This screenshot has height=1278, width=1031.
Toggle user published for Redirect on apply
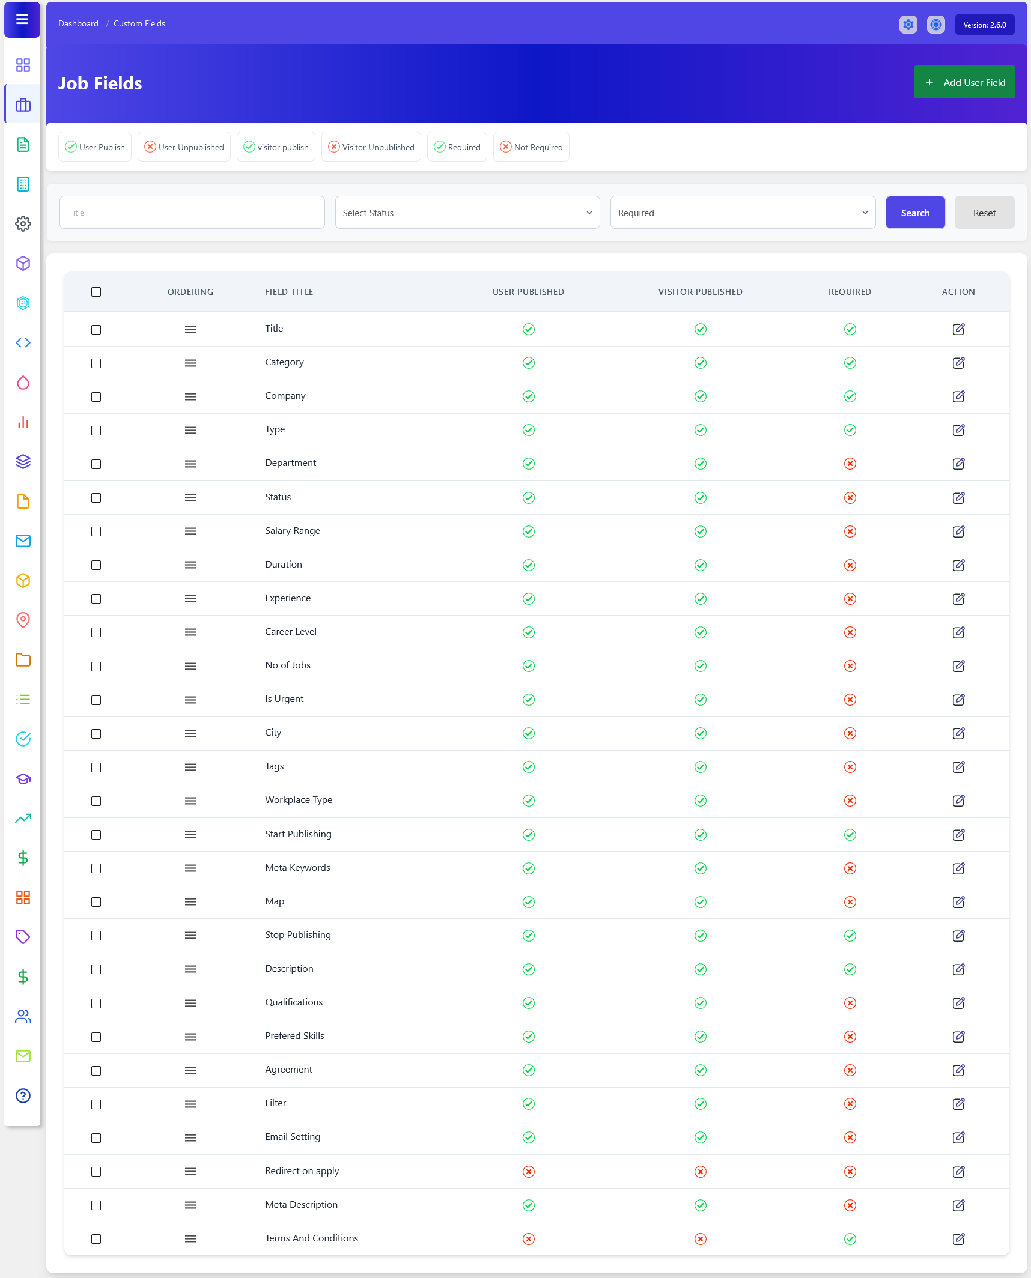coord(528,1172)
